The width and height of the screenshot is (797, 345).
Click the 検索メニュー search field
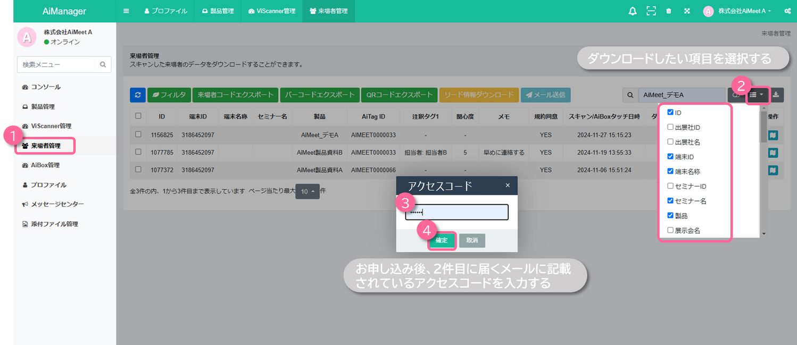pyautogui.click(x=57, y=65)
